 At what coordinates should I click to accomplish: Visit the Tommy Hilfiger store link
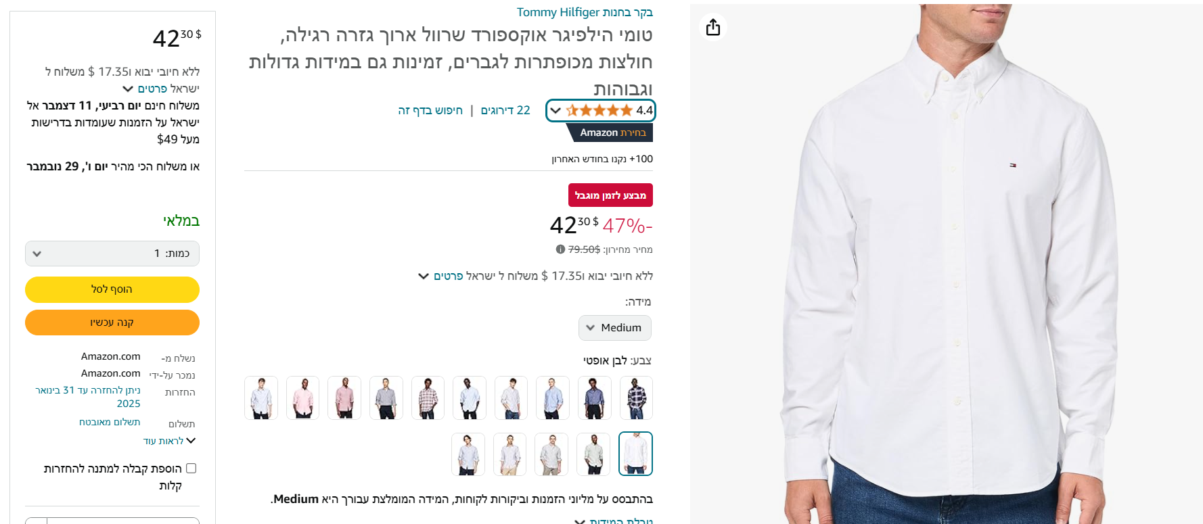[585, 12]
